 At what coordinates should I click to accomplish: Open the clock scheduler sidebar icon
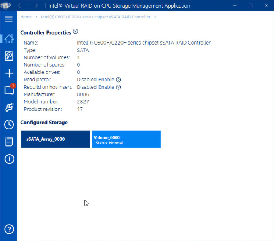click(x=9, y=124)
